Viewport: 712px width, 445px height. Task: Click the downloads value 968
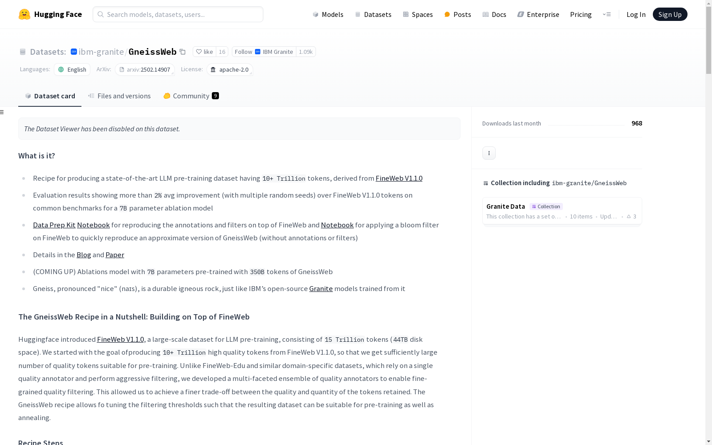pyautogui.click(x=637, y=123)
